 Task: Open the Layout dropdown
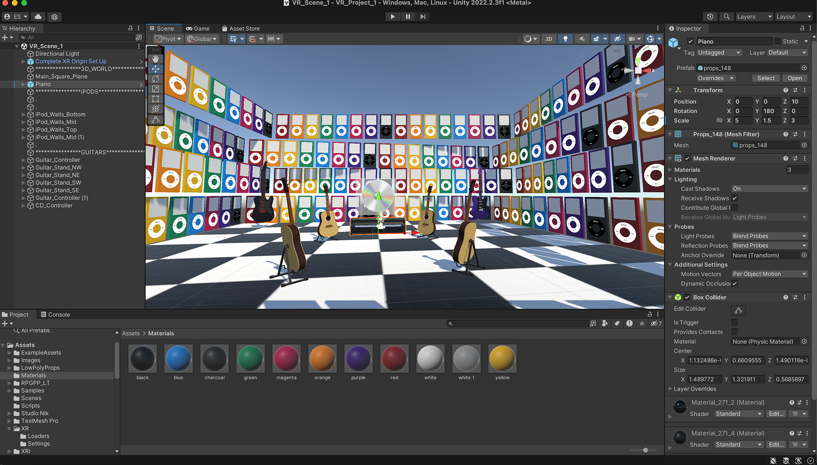(794, 17)
